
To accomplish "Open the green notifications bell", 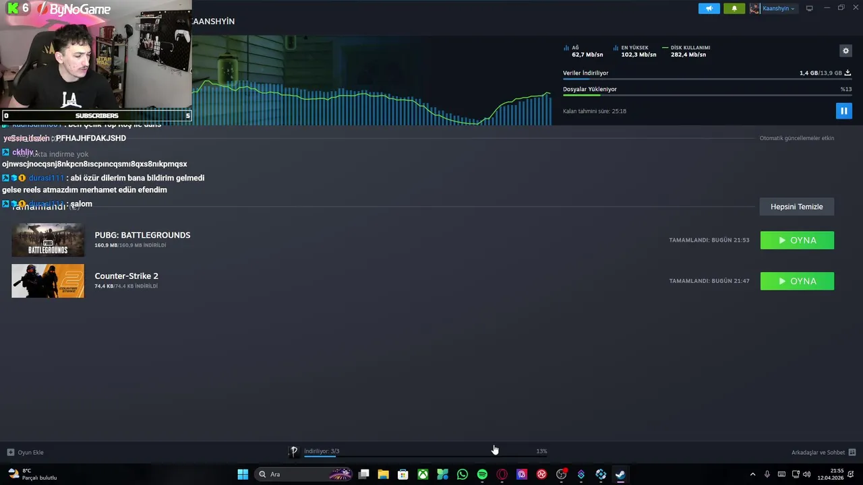I will 734,8.
